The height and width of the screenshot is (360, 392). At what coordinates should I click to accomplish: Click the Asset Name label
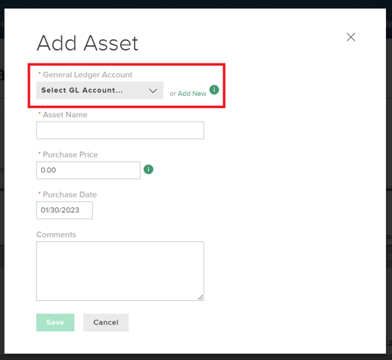click(65, 115)
